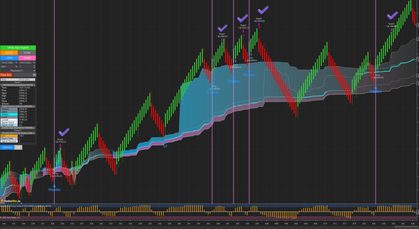Click the 1:04 time axis label
The width and height of the screenshot is (419, 229).
tap(4, 224)
